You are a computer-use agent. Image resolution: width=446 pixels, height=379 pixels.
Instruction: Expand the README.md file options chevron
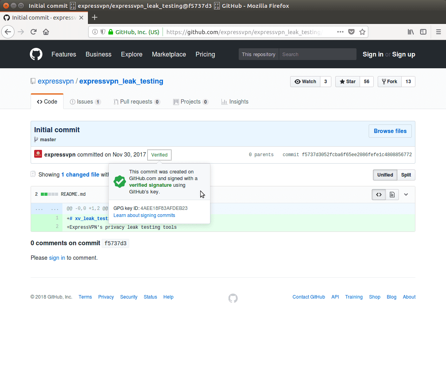pyautogui.click(x=406, y=194)
